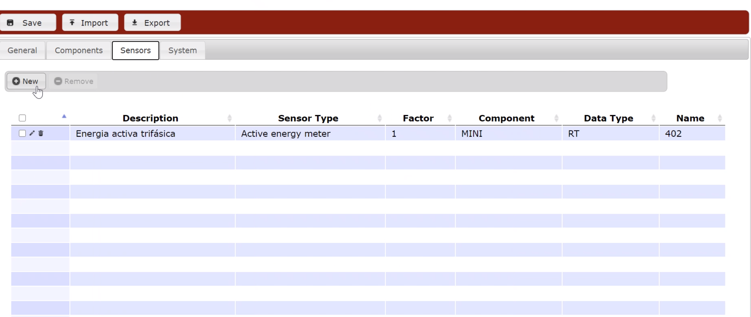The width and height of the screenshot is (751, 317).
Task: Check the Energia activa trifásica row checkbox
Action: [x=23, y=133]
